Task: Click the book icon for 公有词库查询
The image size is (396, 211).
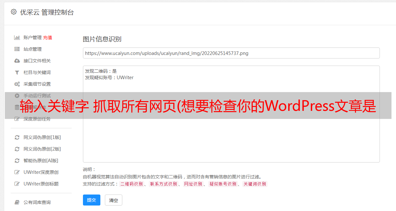Action: coord(17,202)
